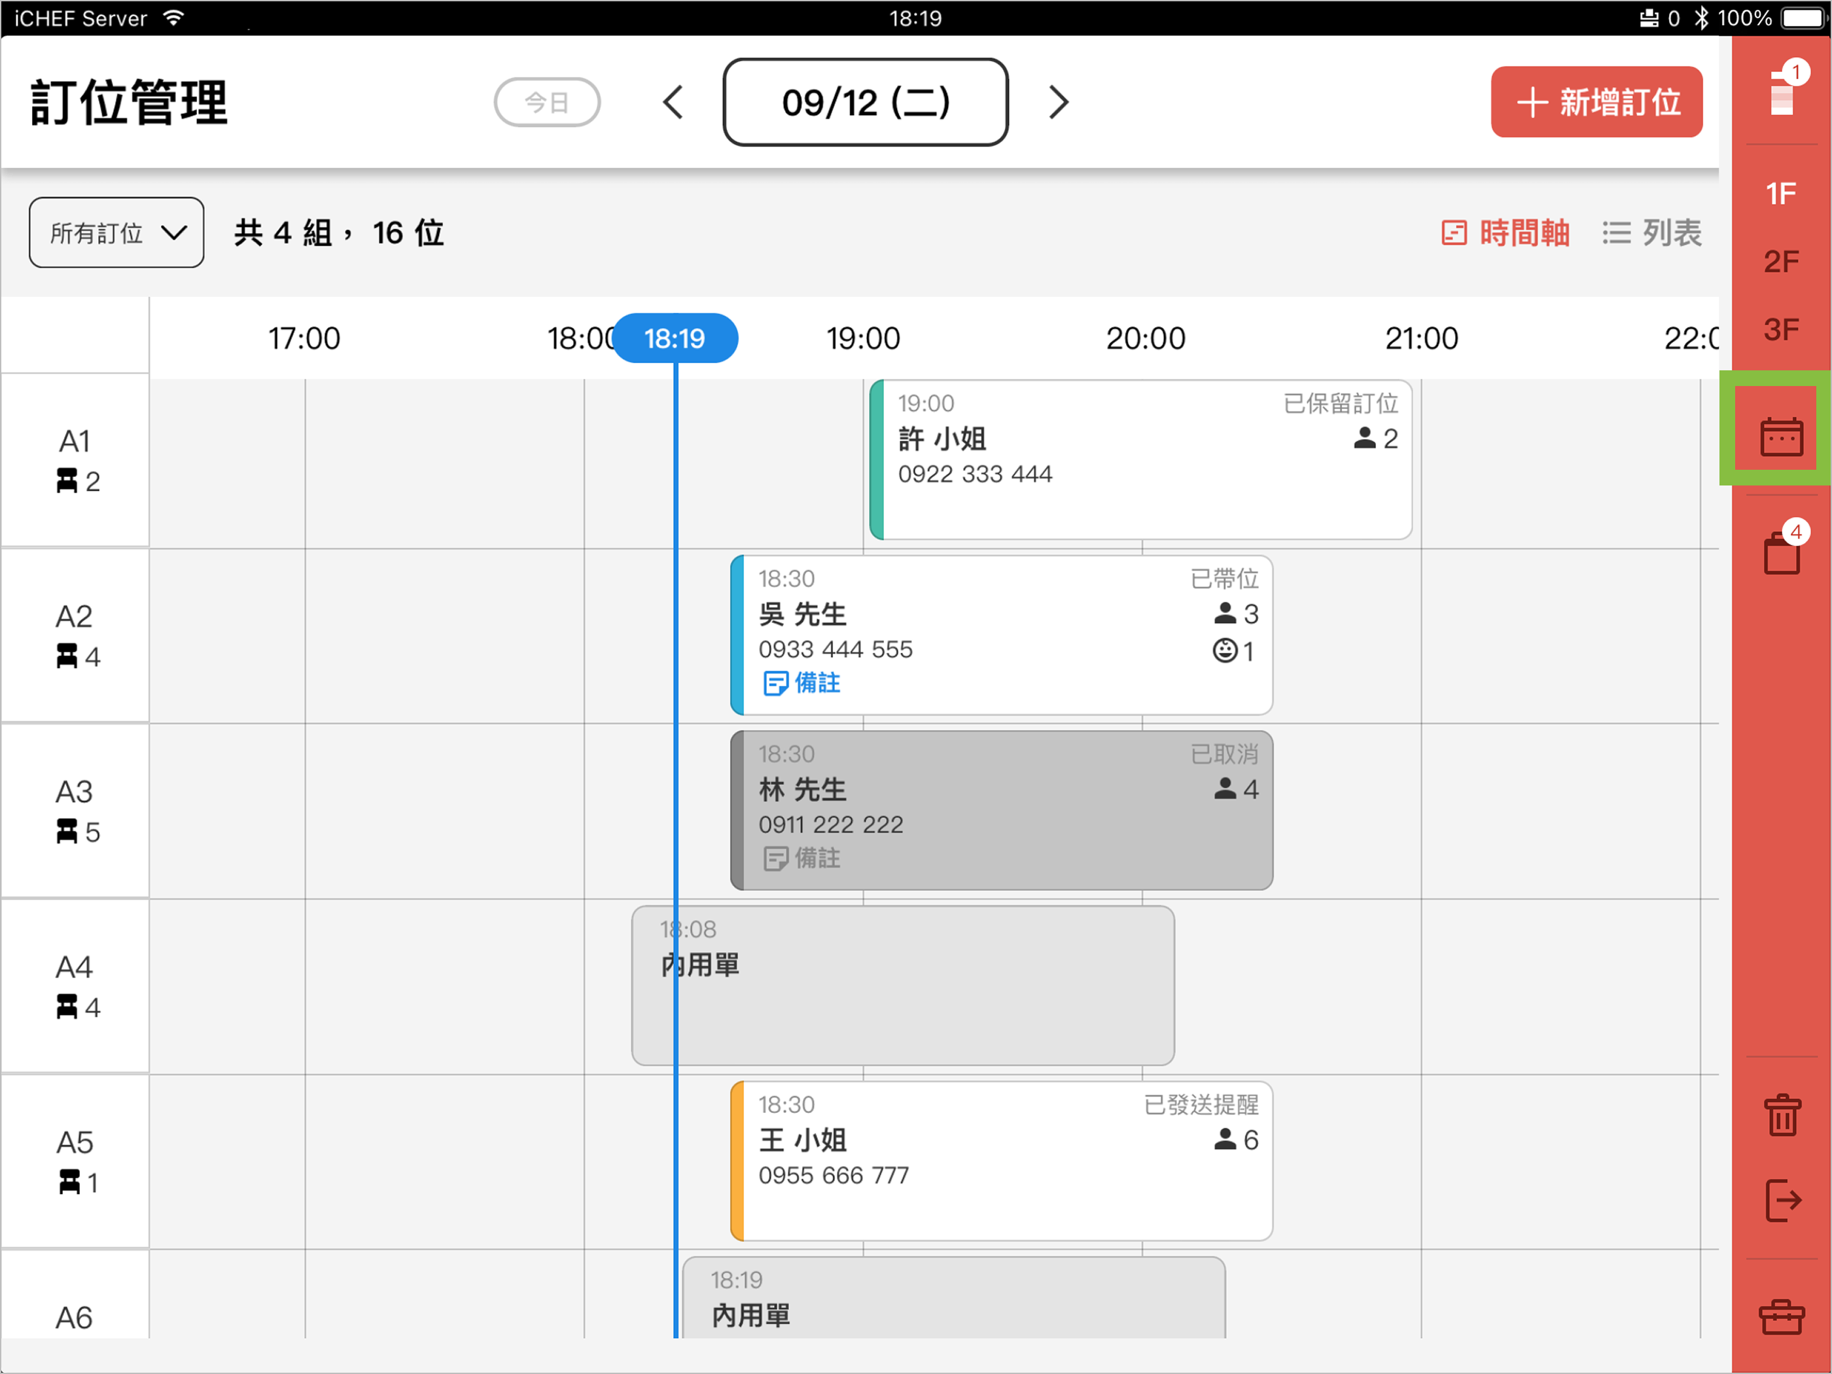1832x1374 pixels.
Task: Click the 新增訂位 add reservation button
Action: (x=1596, y=103)
